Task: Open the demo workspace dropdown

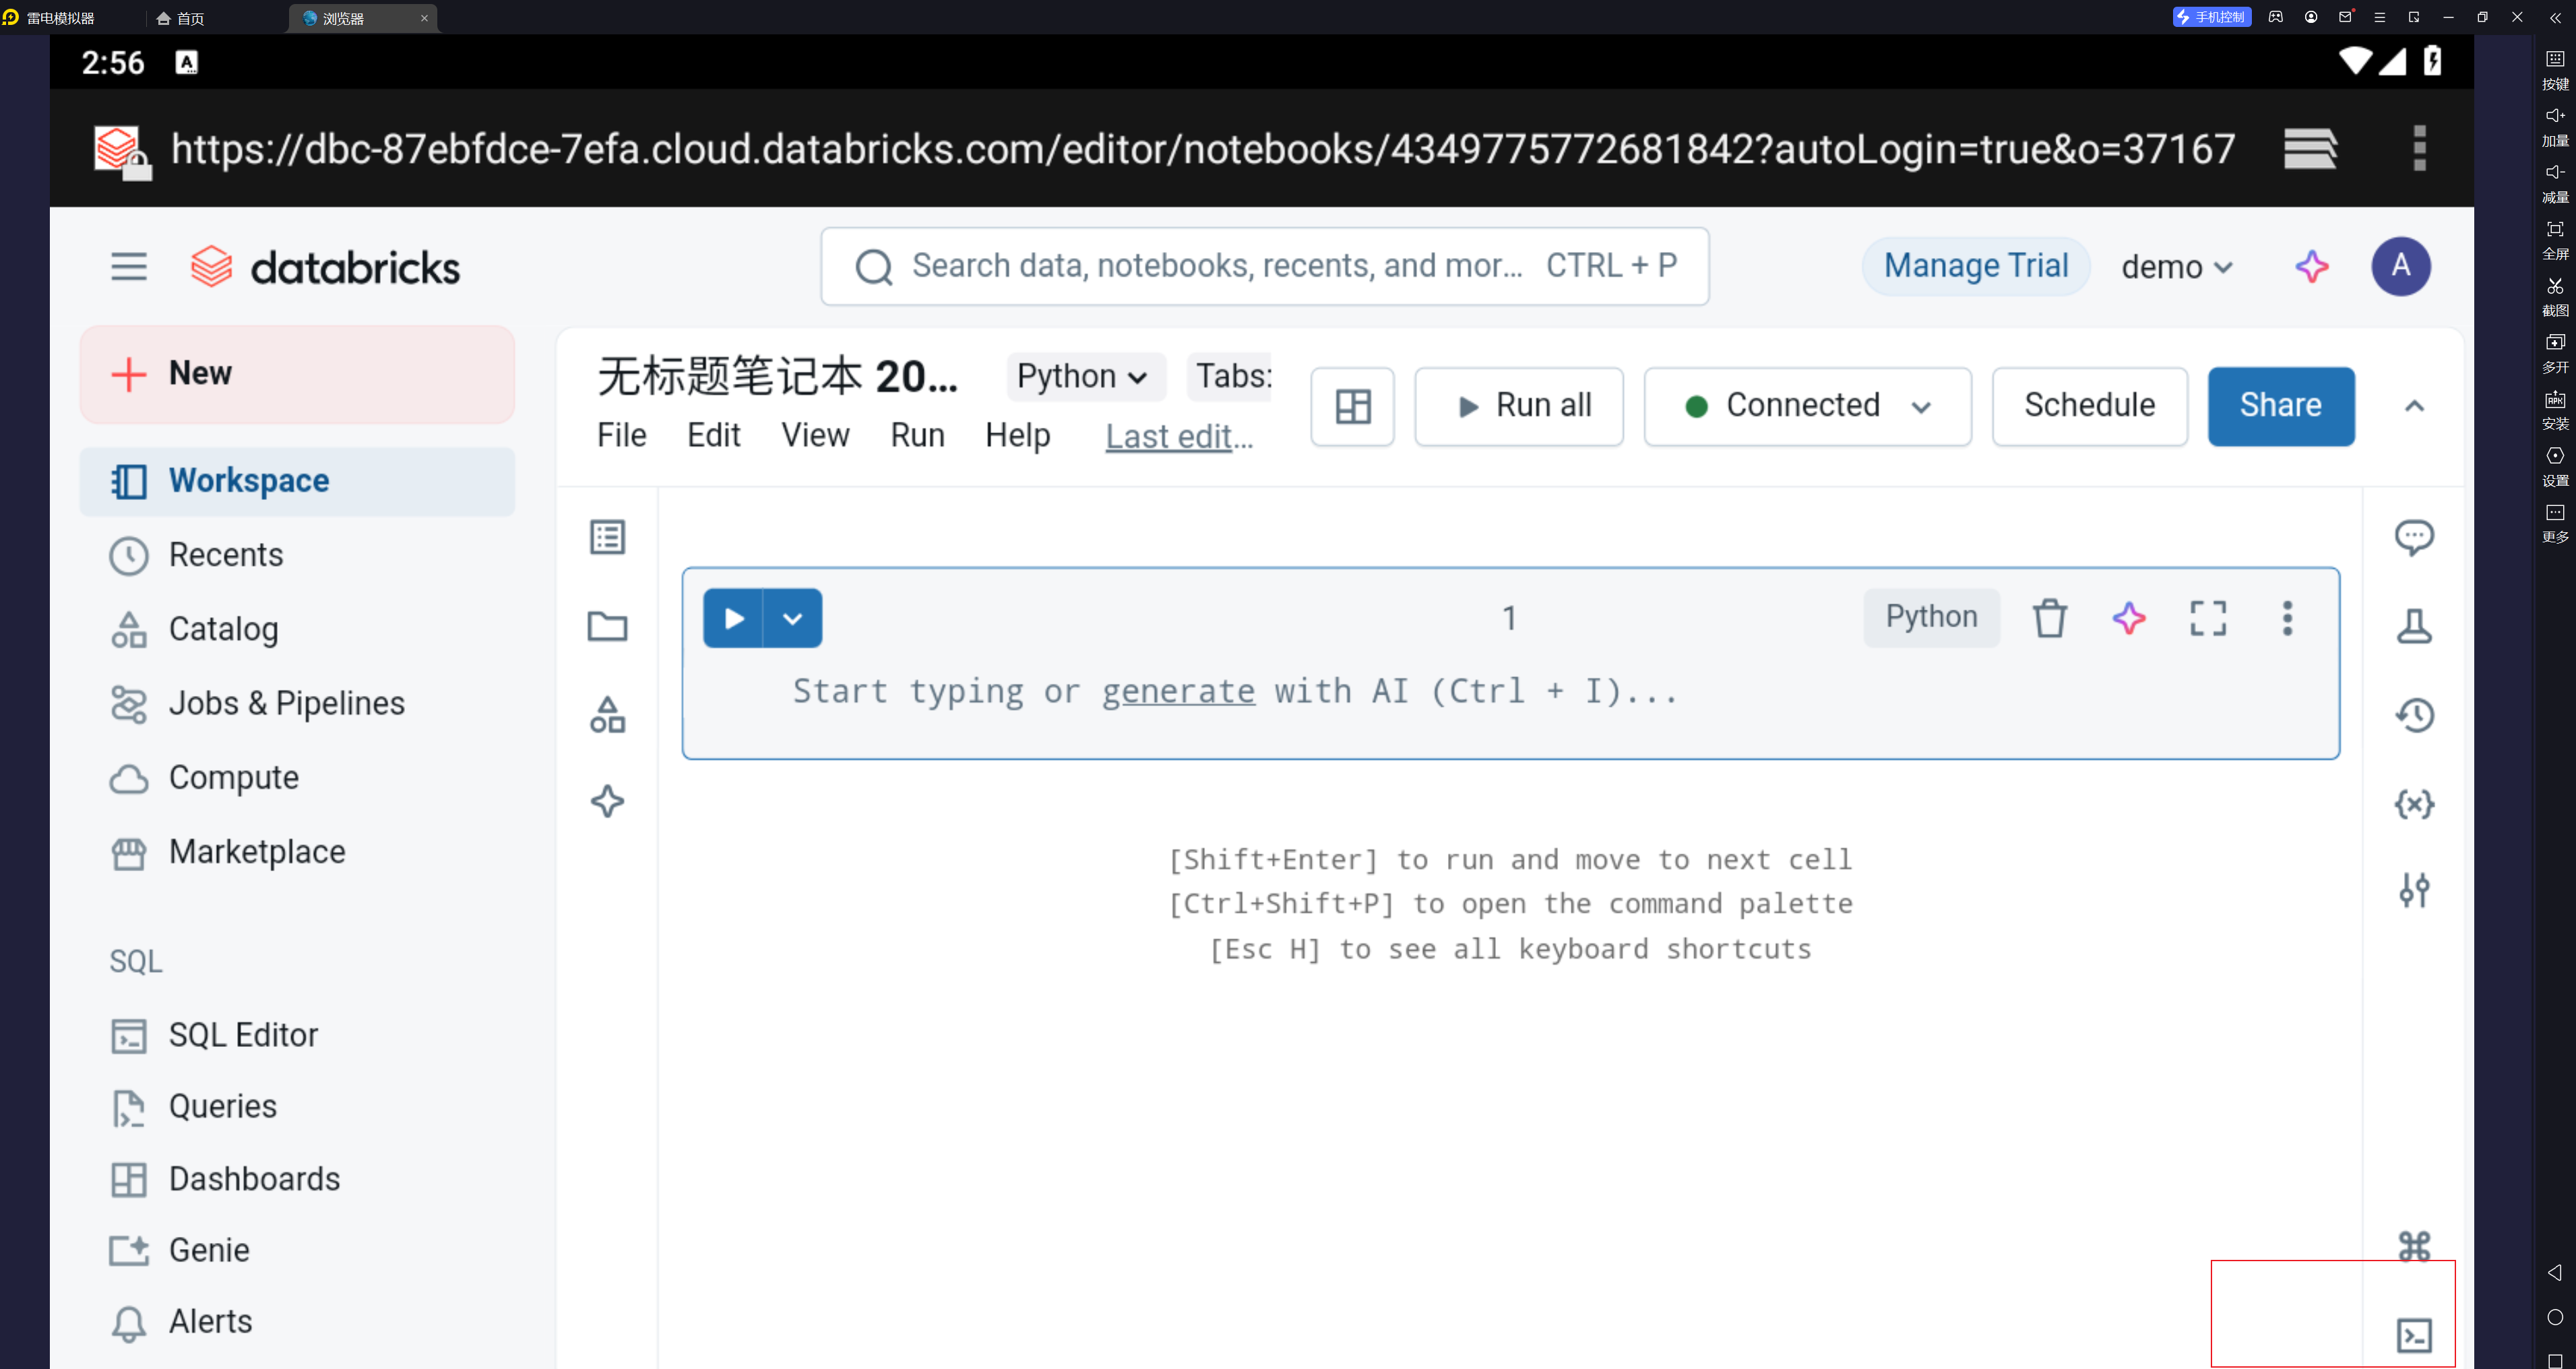Action: (2176, 267)
